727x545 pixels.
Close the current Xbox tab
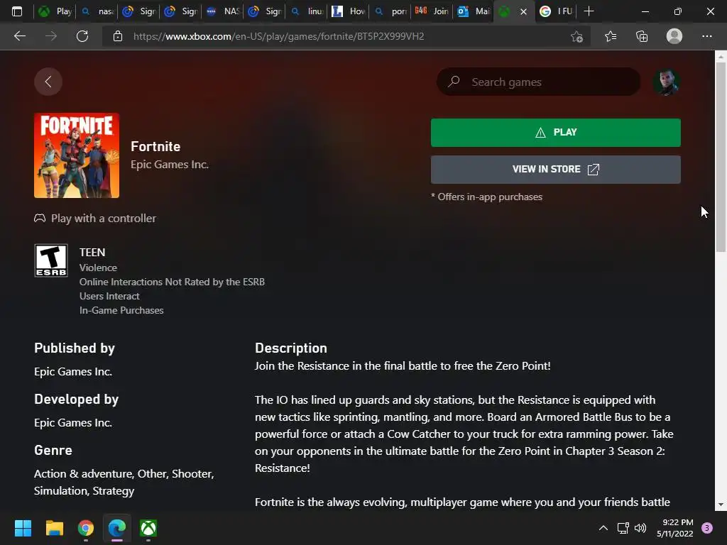pyautogui.click(x=523, y=11)
